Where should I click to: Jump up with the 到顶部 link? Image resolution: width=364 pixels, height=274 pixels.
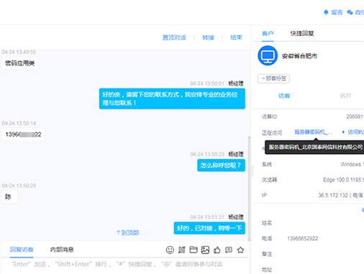point(127,232)
